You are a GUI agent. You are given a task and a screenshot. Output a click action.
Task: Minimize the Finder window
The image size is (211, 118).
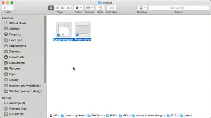8,3
